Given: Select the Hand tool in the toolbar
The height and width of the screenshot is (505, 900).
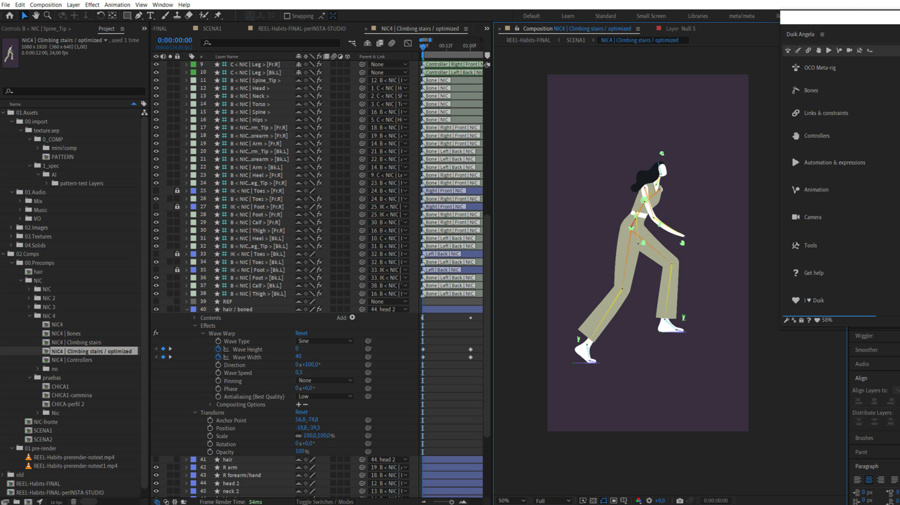Looking at the screenshot, I should point(36,15).
